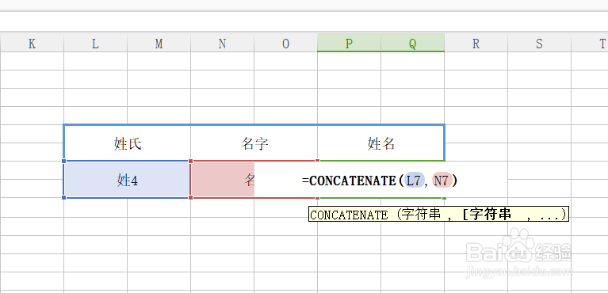Select column L header
Image resolution: width=608 pixels, height=293 pixels.
click(x=95, y=43)
